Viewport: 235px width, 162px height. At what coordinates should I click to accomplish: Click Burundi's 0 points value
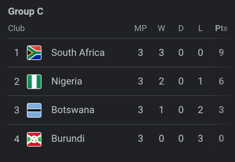point(221,139)
